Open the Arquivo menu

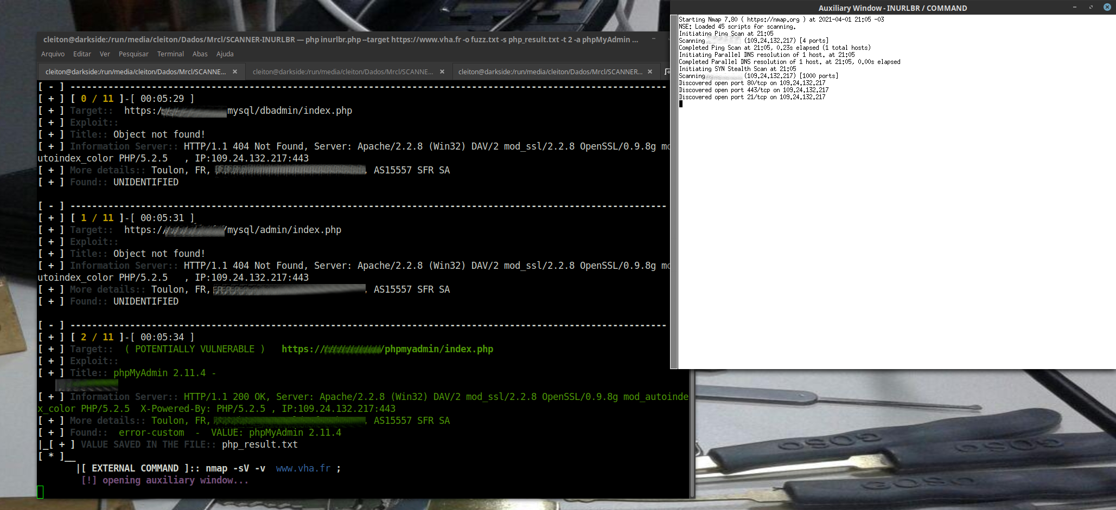pyautogui.click(x=52, y=54)
